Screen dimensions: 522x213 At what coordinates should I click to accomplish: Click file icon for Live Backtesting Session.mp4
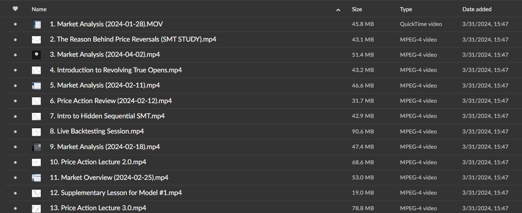point(36,131)
